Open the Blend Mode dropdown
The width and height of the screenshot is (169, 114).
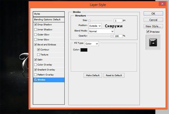(x=101, y=31)
